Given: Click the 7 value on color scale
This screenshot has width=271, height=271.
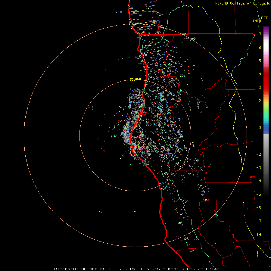Looking at the screenshot, I should 260,34.
